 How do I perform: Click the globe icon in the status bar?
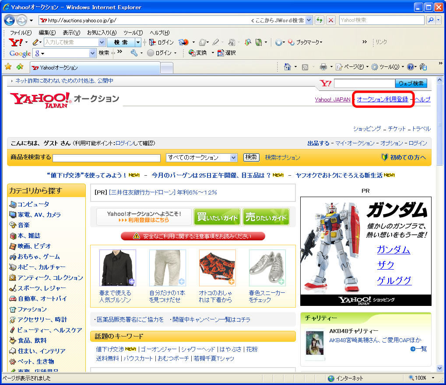(x=331, y=378)
